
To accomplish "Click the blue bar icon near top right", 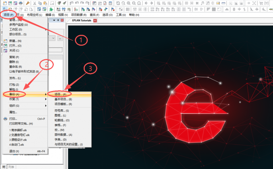I will [x=224, y=3].
